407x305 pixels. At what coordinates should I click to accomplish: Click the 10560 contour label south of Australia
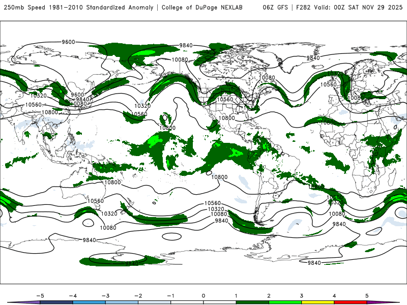(x=96, y=201)
